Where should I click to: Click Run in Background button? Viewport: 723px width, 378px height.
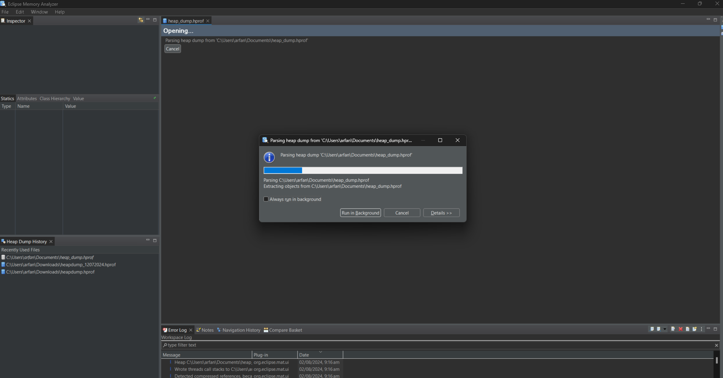tap(361, 213)
